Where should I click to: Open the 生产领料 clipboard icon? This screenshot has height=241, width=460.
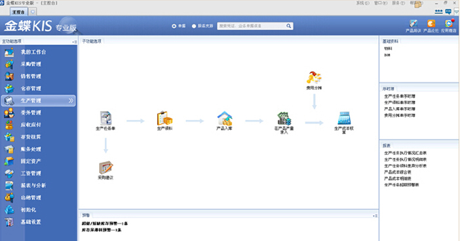click(x=164, y=118)
